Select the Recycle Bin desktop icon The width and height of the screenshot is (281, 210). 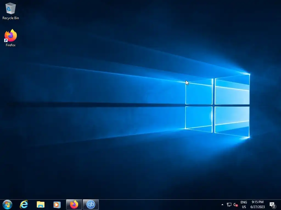click(11, 11)
